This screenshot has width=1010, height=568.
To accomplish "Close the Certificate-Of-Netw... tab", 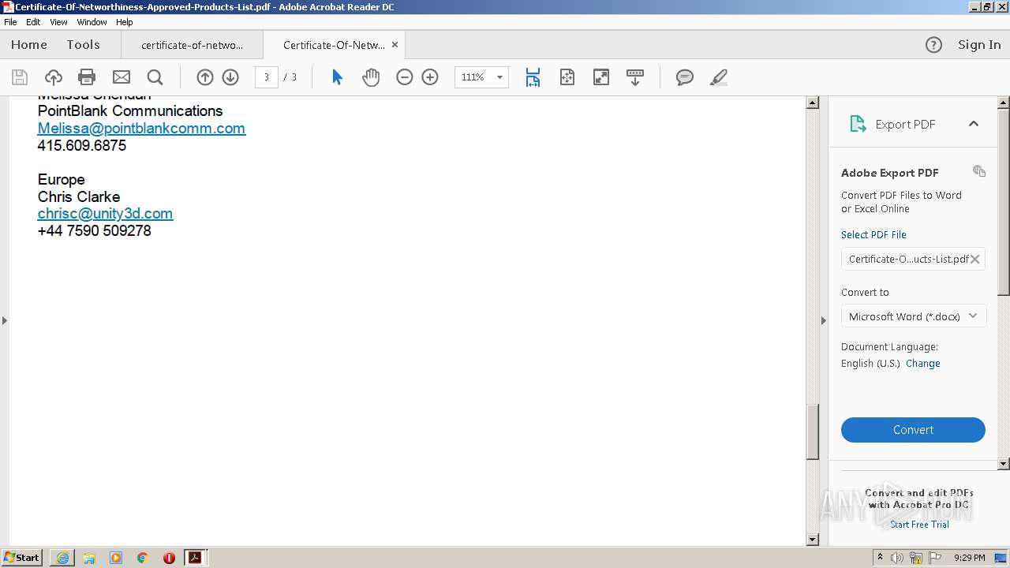I will tap(395, 45).
